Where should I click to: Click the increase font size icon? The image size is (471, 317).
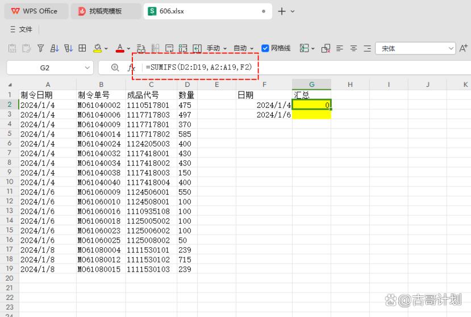click(x=464, y=49)
